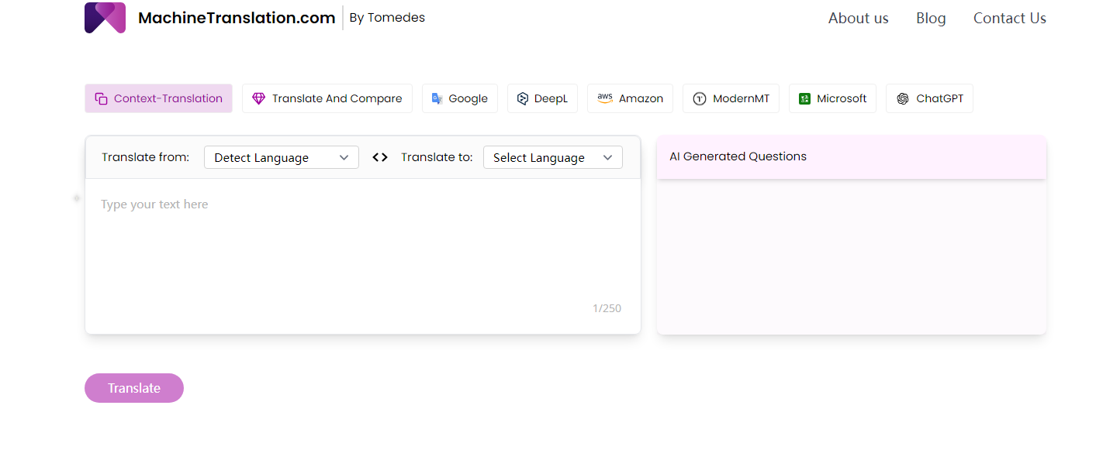The height and width of the screenshot is (450, 1096).
Task: Go to the Blog page
Action: [x=931, y=18]
